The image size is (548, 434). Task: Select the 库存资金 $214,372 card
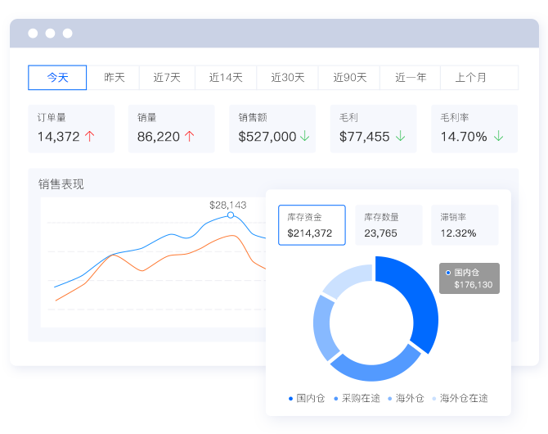(x=311, y=225)
